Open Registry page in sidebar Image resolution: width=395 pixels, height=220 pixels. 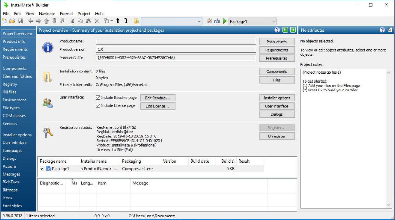pyautogui.click(x=10, y=84)
